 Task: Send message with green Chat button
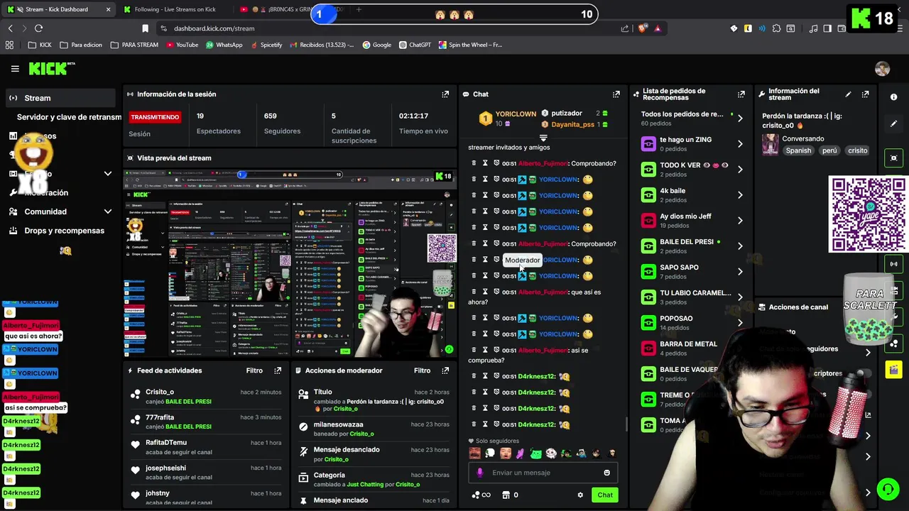(605, 495)
